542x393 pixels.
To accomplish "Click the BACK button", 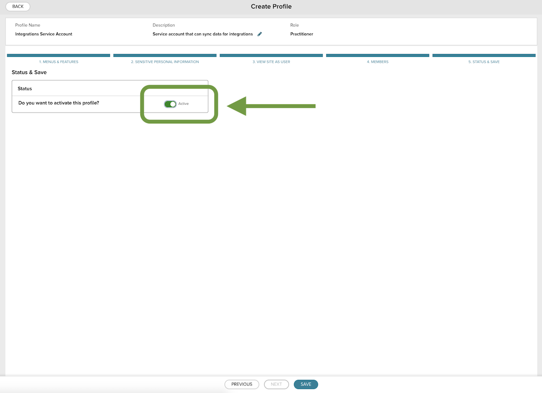I will [18, 6].
